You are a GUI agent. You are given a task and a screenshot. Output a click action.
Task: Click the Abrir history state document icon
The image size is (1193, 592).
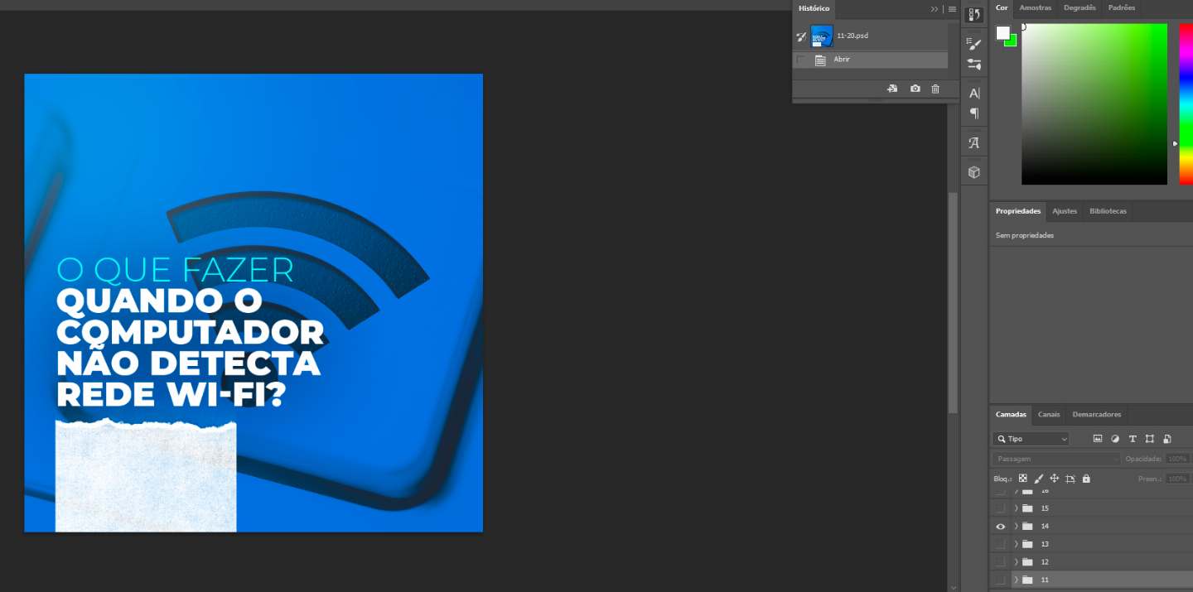pos(820,60)
